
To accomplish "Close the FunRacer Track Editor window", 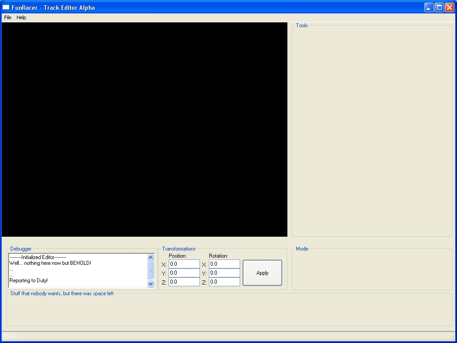I will 449,7.
